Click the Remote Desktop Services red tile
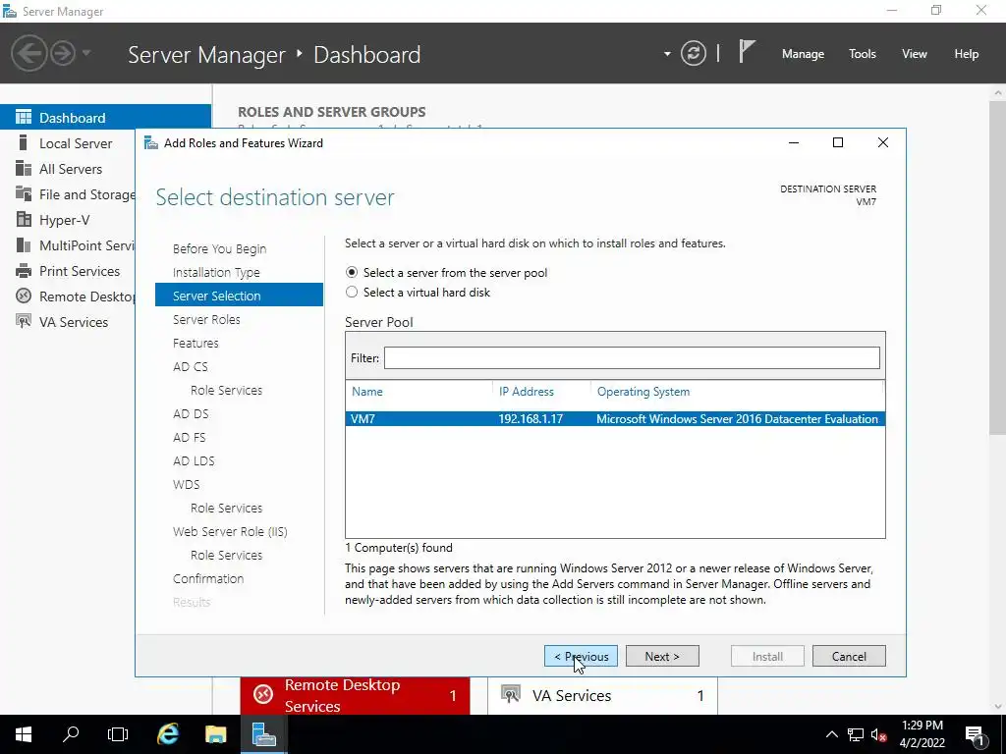 tap(355, 696)
